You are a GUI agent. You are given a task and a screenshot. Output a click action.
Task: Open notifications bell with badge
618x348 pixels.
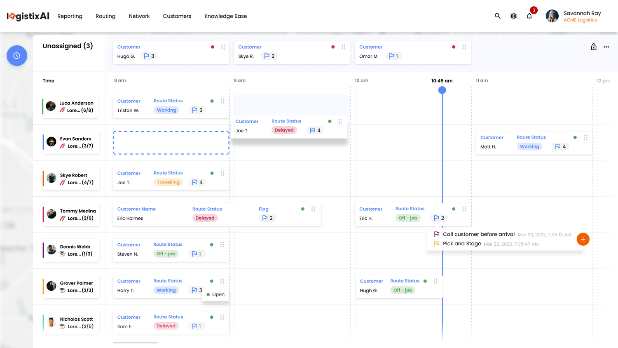click(x=529, y=16)
